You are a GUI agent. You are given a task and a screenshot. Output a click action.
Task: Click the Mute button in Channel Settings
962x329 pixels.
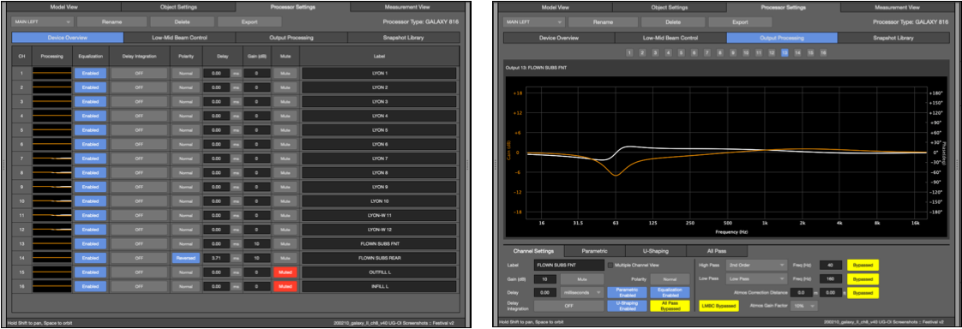[x=581, y=278]
